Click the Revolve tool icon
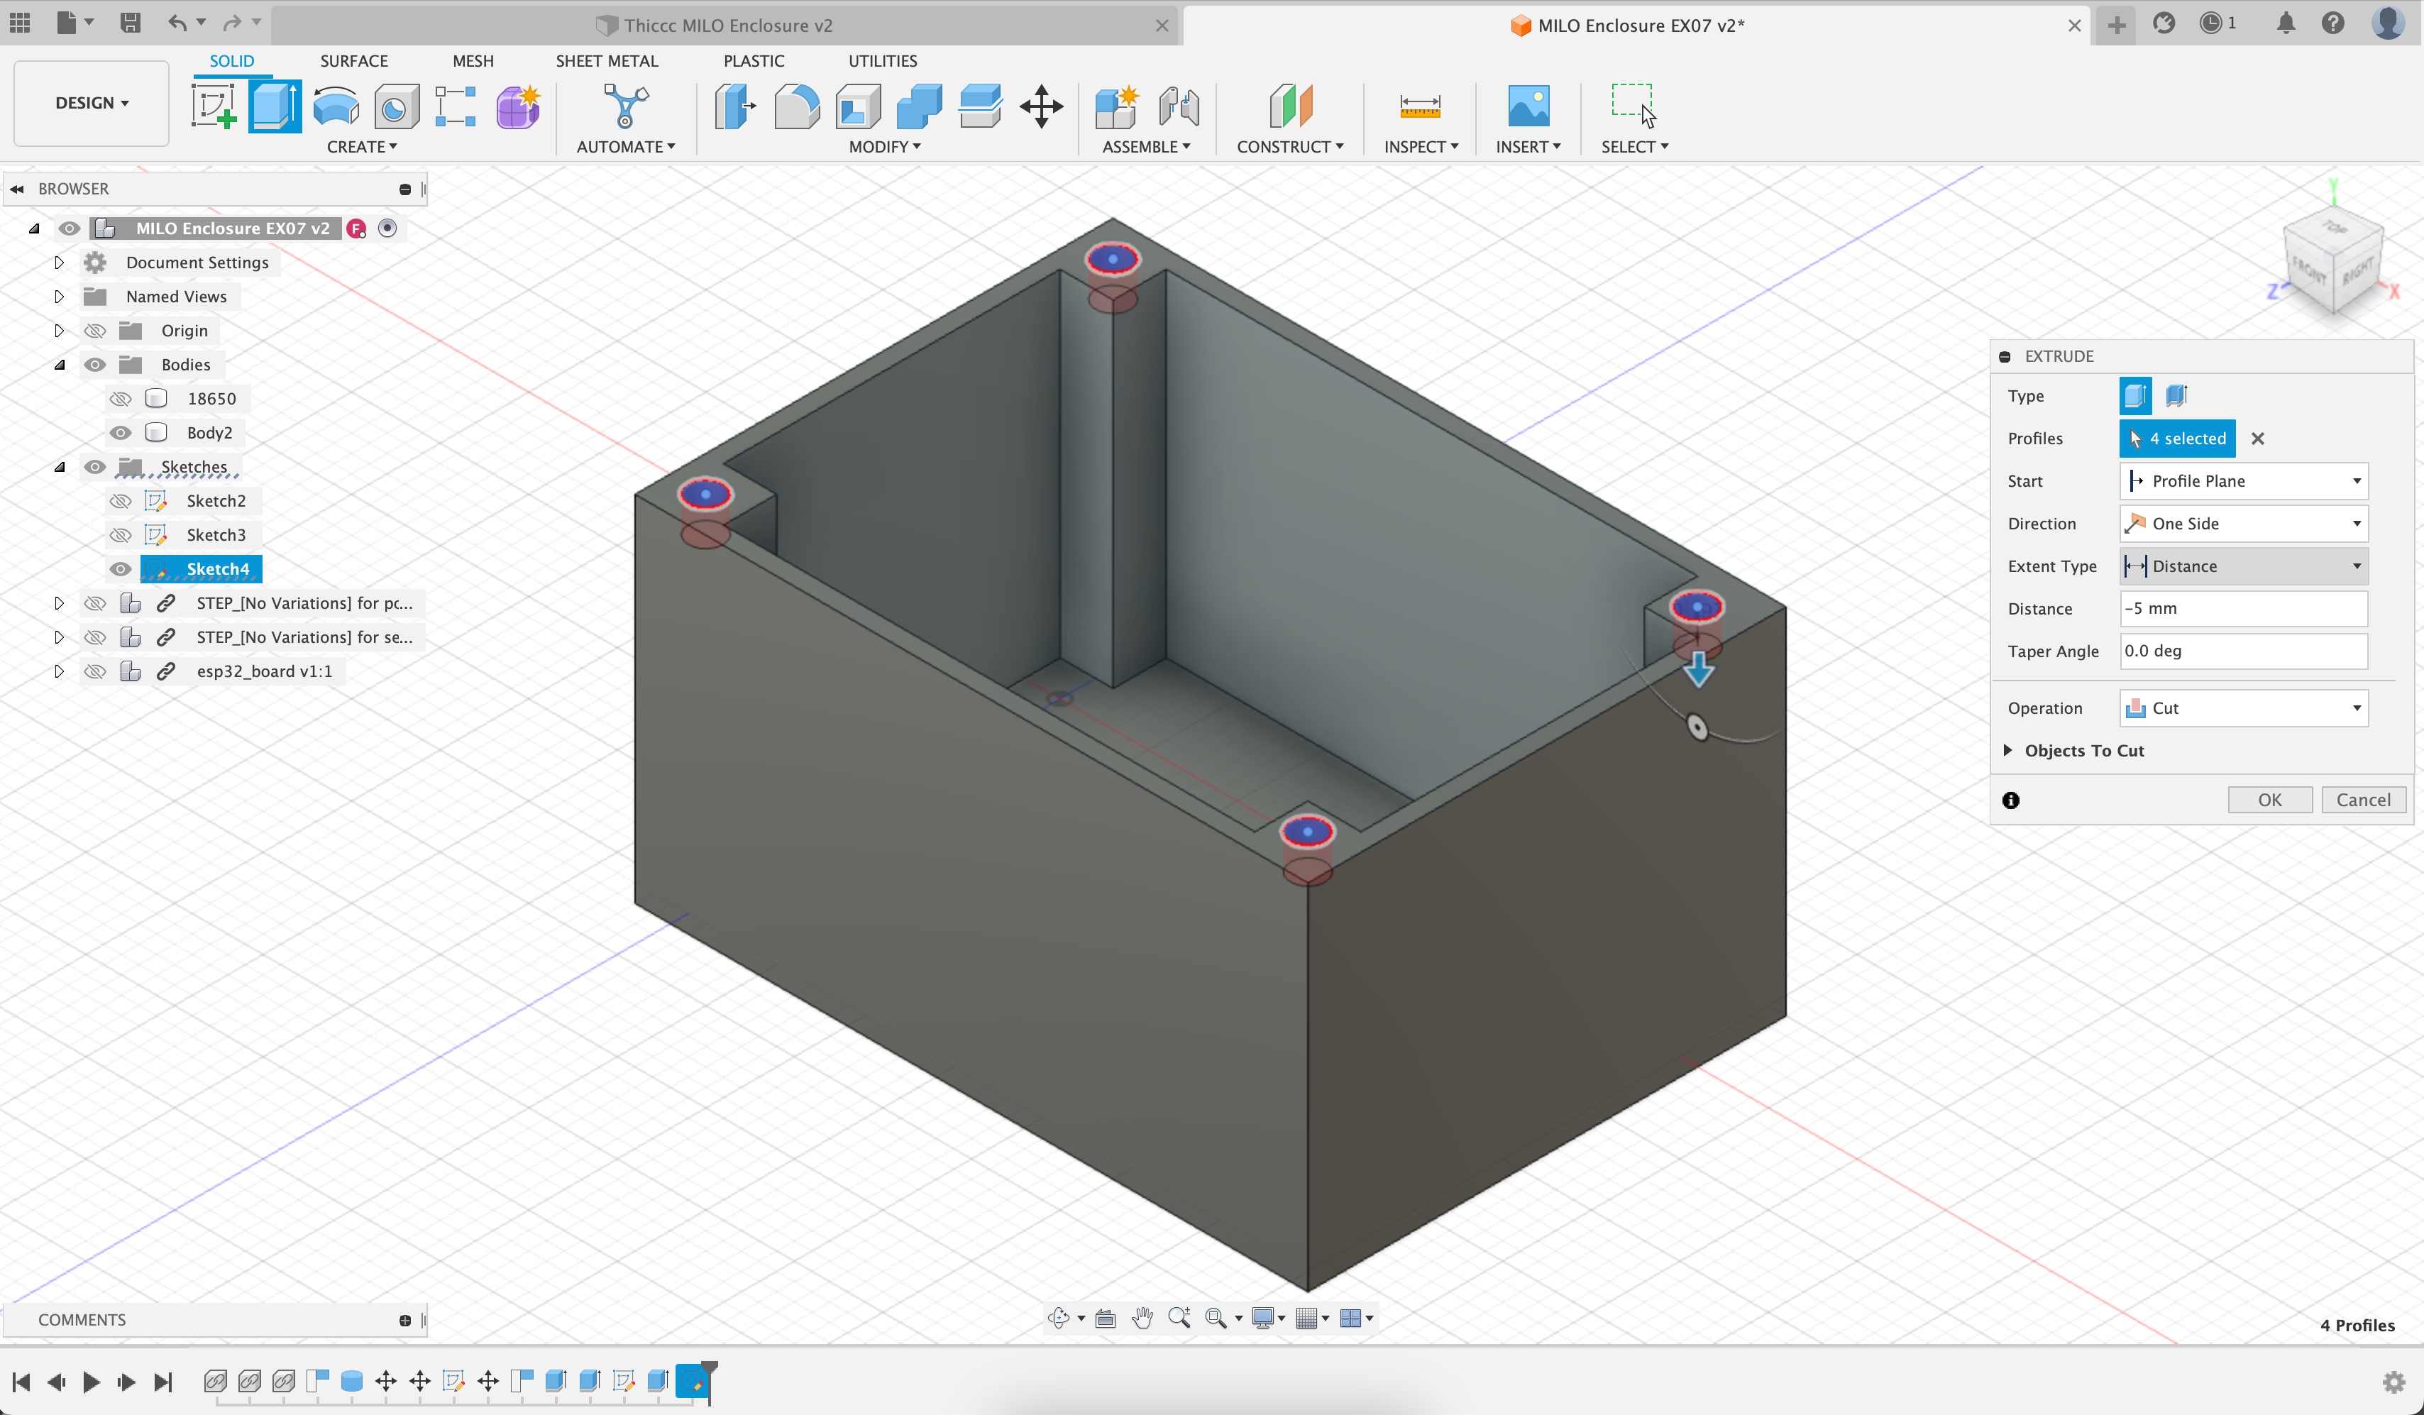 [x=336, y=106]
